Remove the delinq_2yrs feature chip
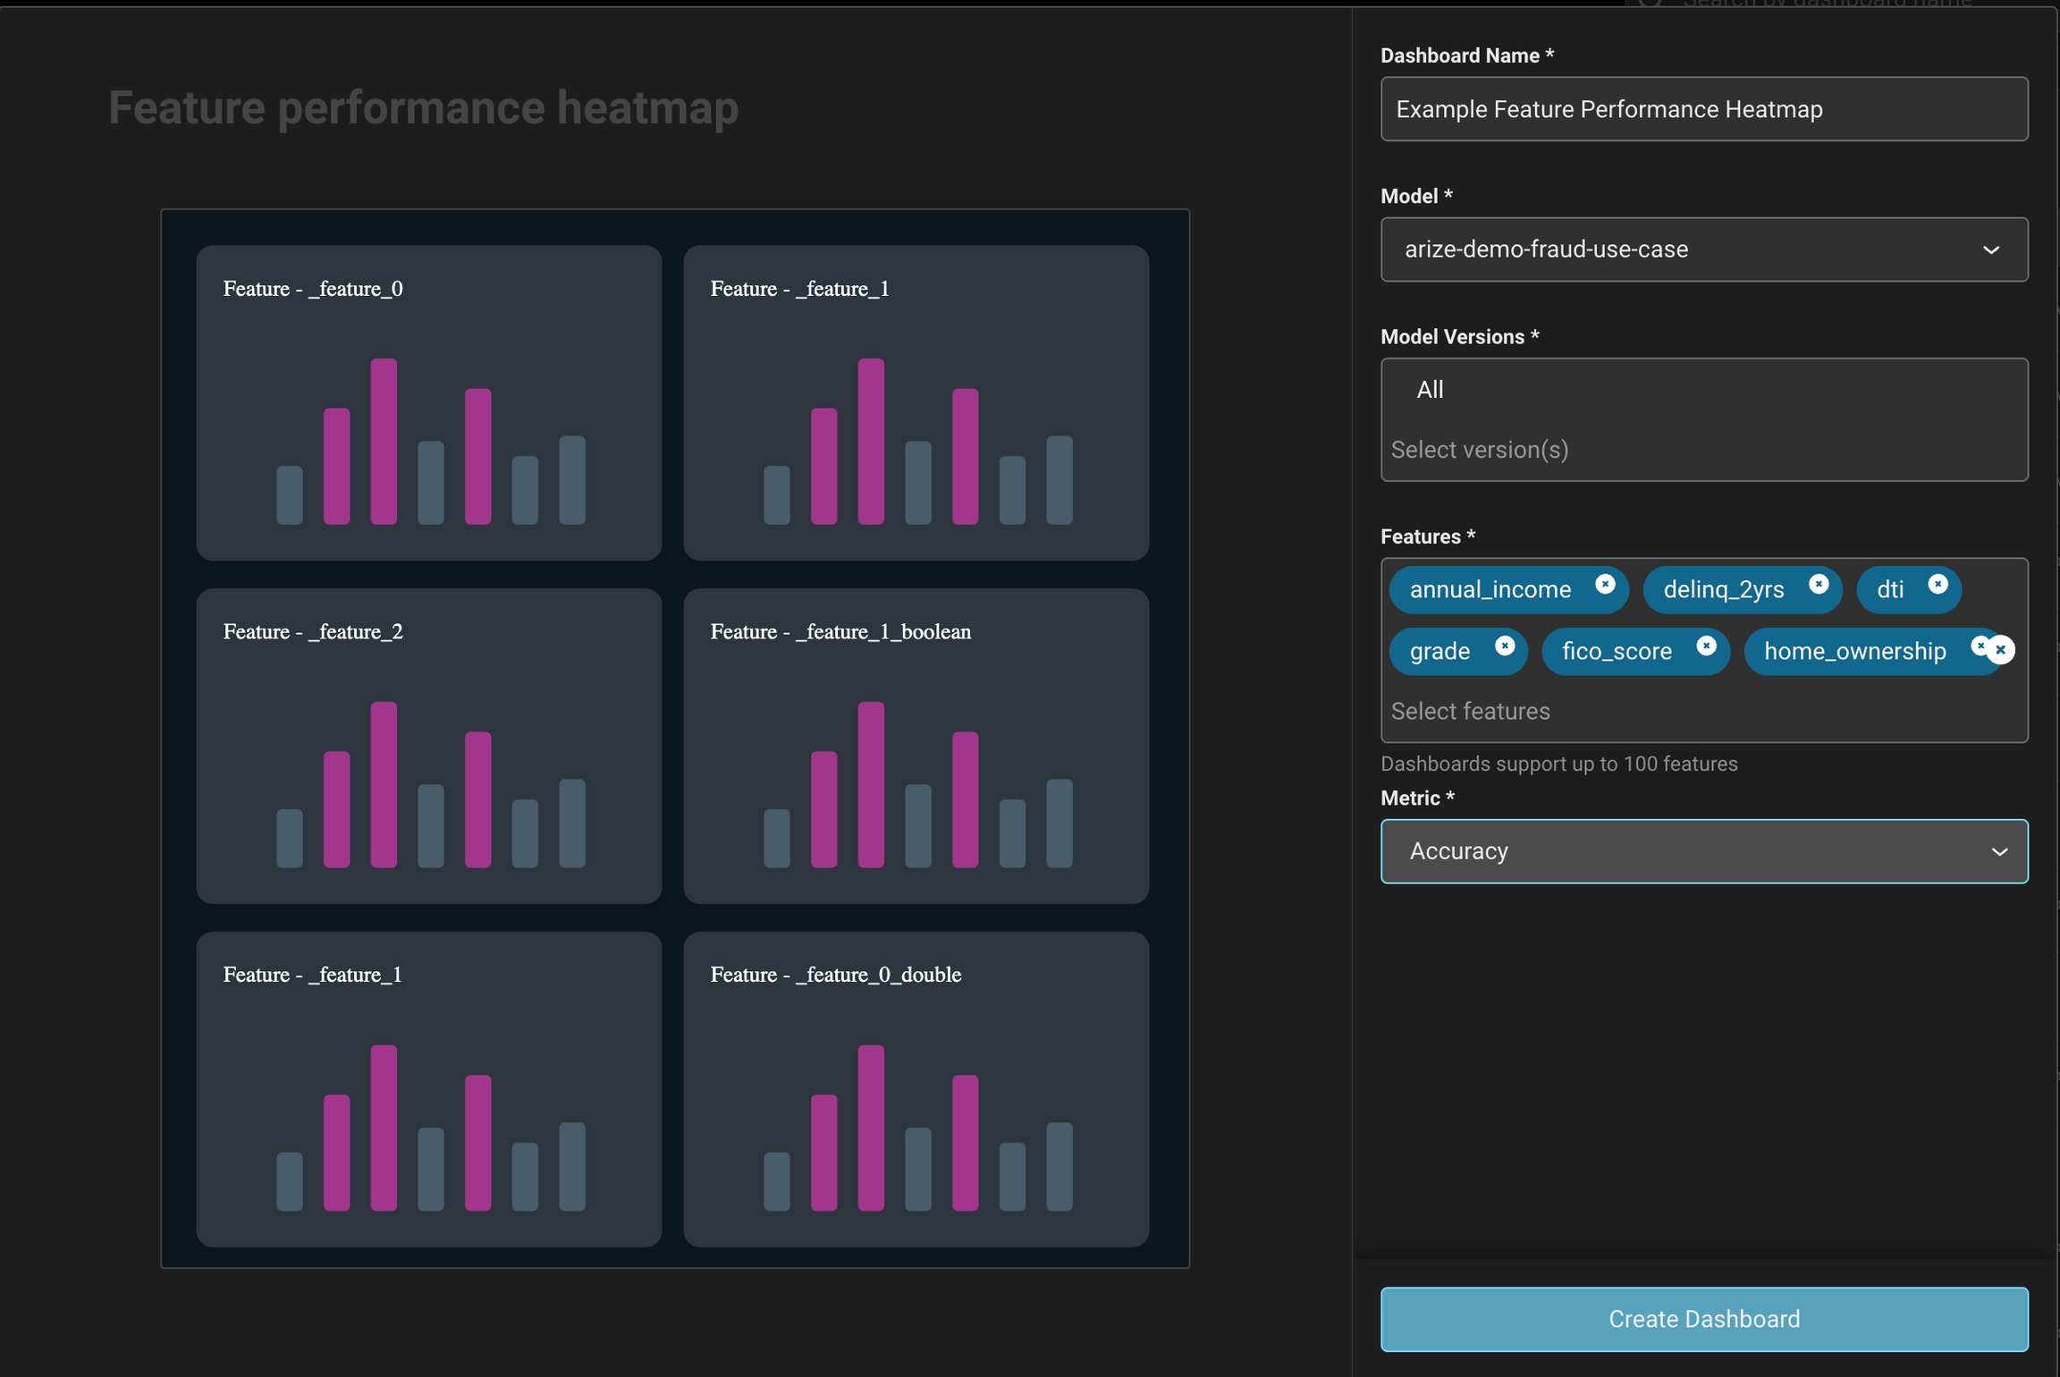 pyautogui.click(x=1818, y=584)
